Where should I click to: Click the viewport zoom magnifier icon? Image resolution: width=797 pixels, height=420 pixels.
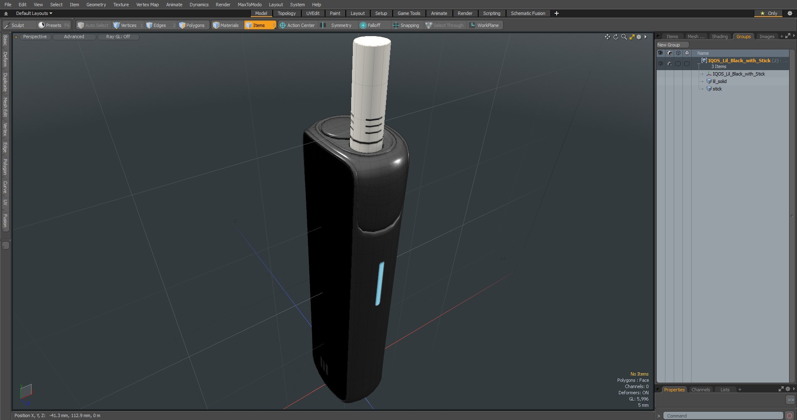(x=624, y=37)
